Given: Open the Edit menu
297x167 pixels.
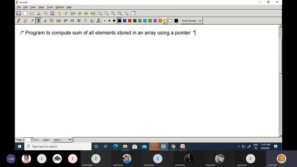Looking at the screenshot, I should coord(26,7).
